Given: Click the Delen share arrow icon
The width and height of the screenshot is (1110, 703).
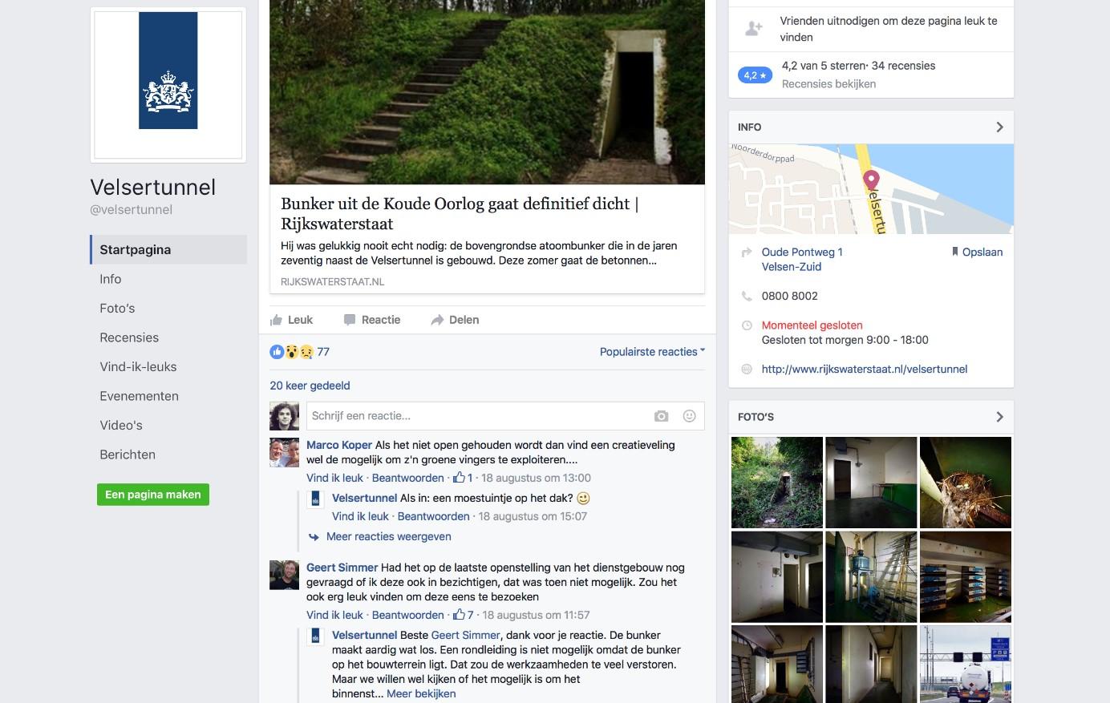Looking at the screenshot, I should coord(437,320).
